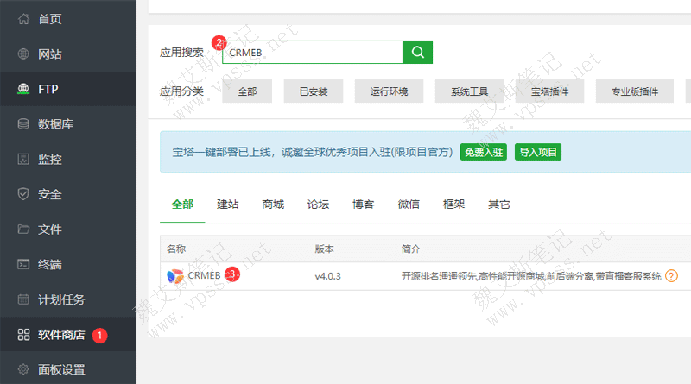Click the folder icon beside 文件

coord(23,229)
